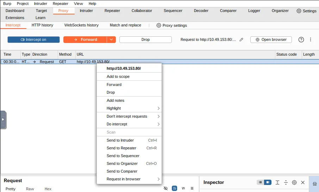Image resolution: width=319 pixels, height=192 pixels.
Task: Choose Send to Organizer
Action: point(129,163)
